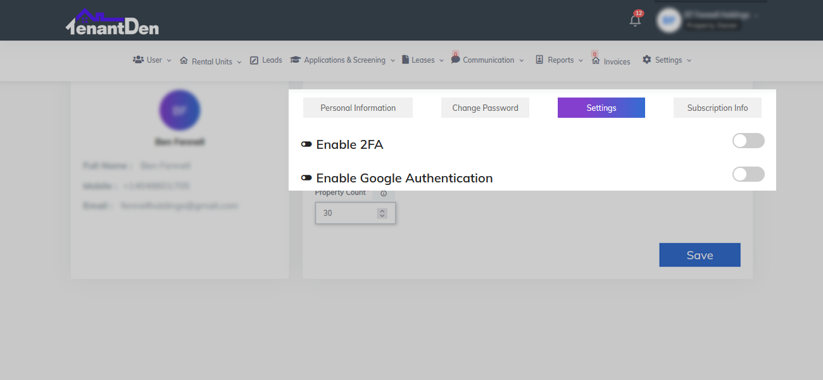Viewport: 823px width, 380px height.
Task: Click the Property Count info icon
Action: coord(384,194)
